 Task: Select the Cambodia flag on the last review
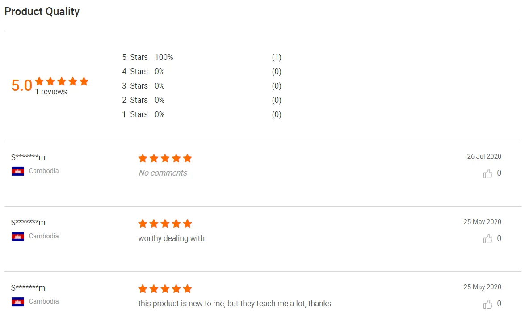click(18, 302)
